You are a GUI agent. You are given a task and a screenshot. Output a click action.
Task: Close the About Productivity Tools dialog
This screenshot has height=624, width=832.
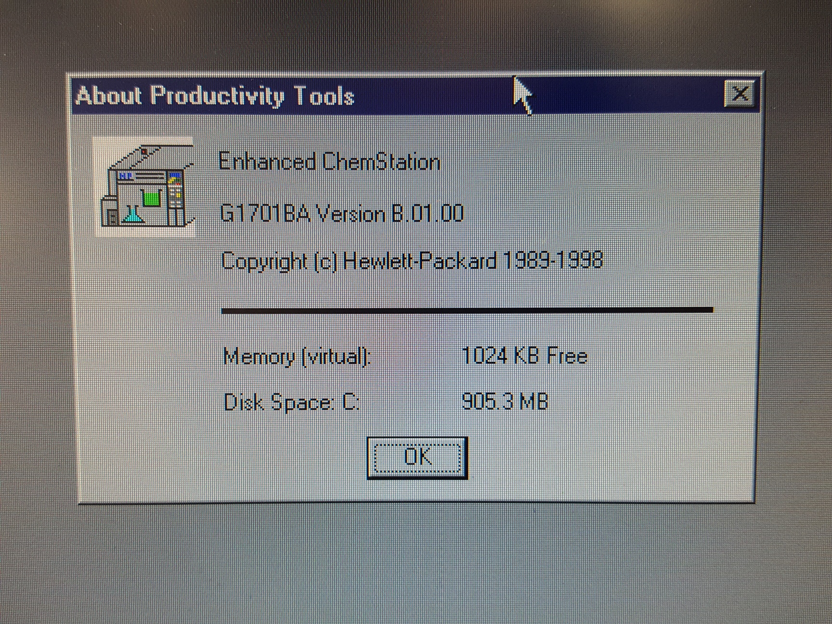(x=740, y=93)
